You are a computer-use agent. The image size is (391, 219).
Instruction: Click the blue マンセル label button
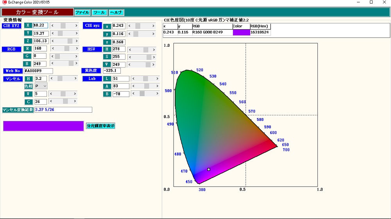point(12,79)
